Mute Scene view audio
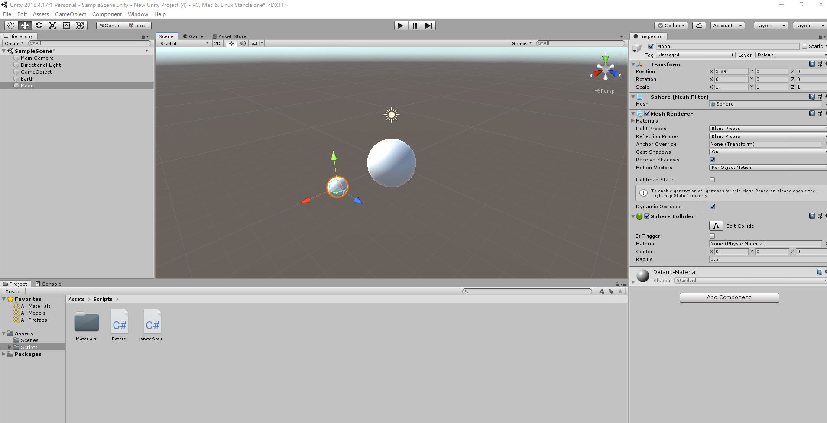The width and height of the screenshot is (827, 423). click(243, 43)
